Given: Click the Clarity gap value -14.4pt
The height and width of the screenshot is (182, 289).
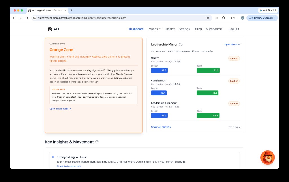Looking at the screenshot, I should tap(176, 62).
